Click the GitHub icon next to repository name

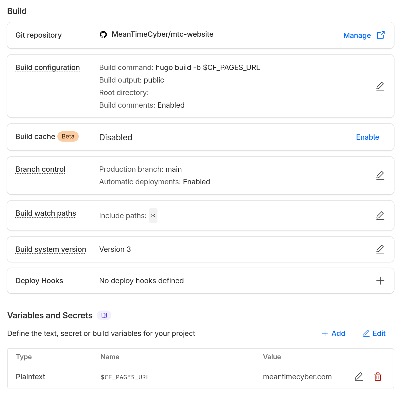coord(103,35)
